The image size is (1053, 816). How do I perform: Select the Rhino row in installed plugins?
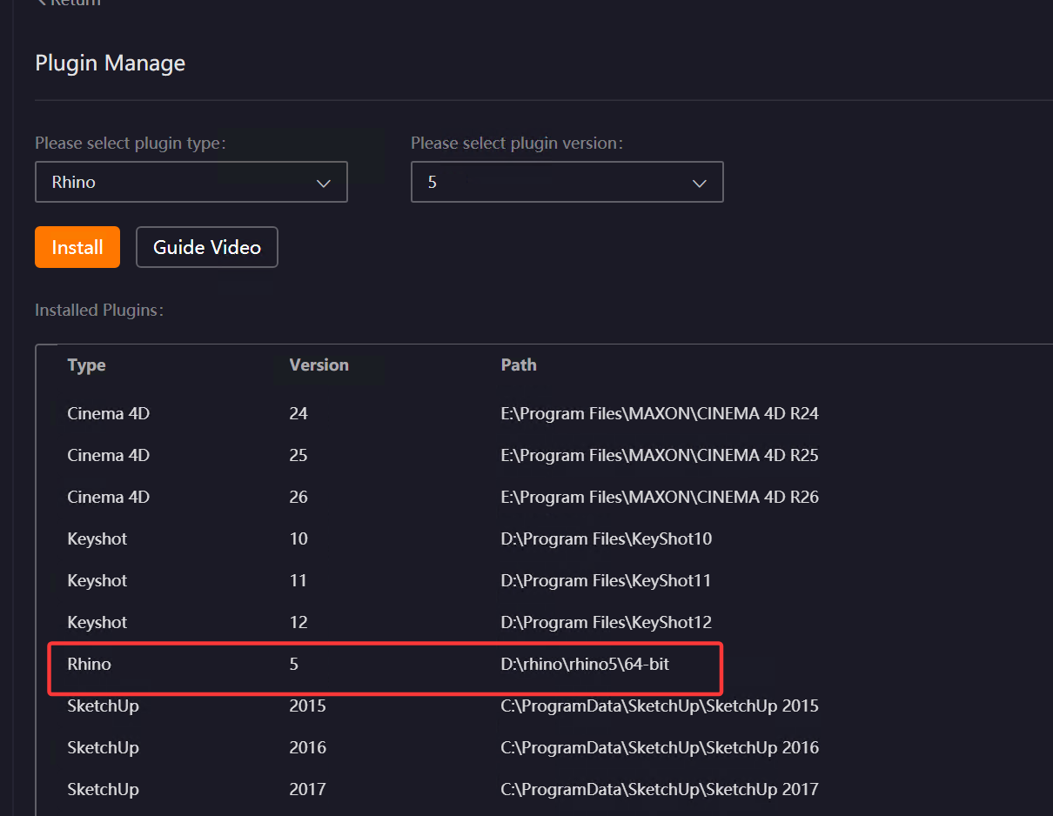point(544,664)
